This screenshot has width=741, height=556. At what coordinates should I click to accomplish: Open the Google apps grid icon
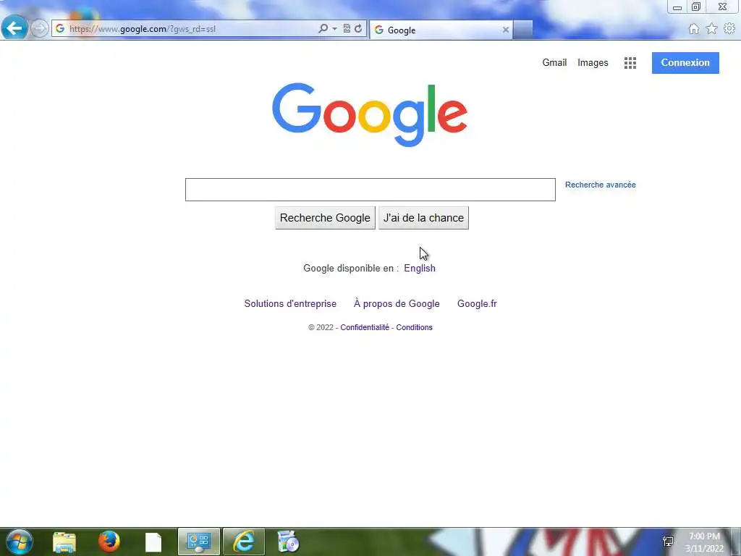pos(630,63)
